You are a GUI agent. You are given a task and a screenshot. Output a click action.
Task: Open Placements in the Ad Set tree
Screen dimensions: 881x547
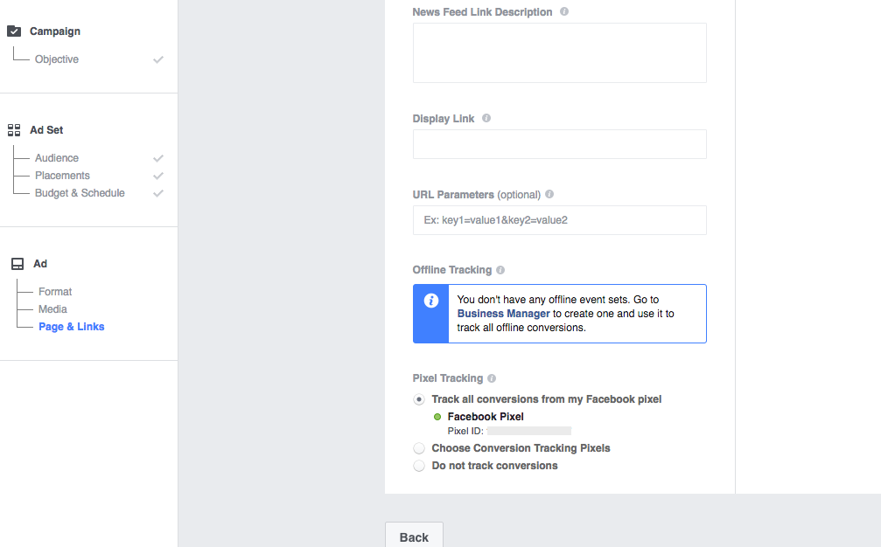(62, 176)
